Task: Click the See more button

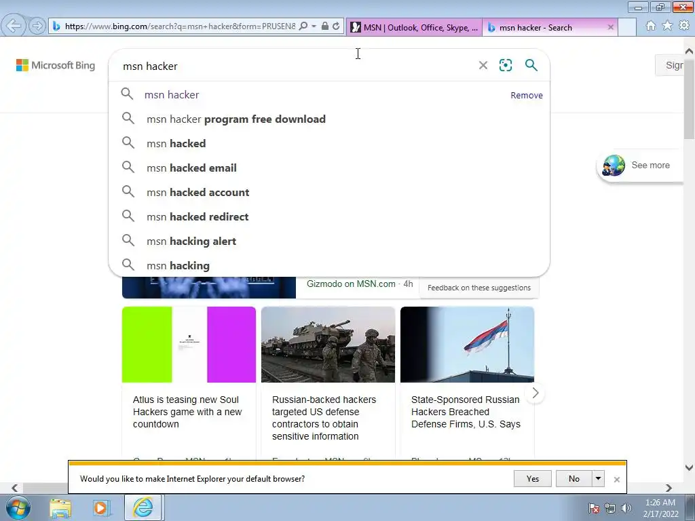Action: (x=641, y=166)
